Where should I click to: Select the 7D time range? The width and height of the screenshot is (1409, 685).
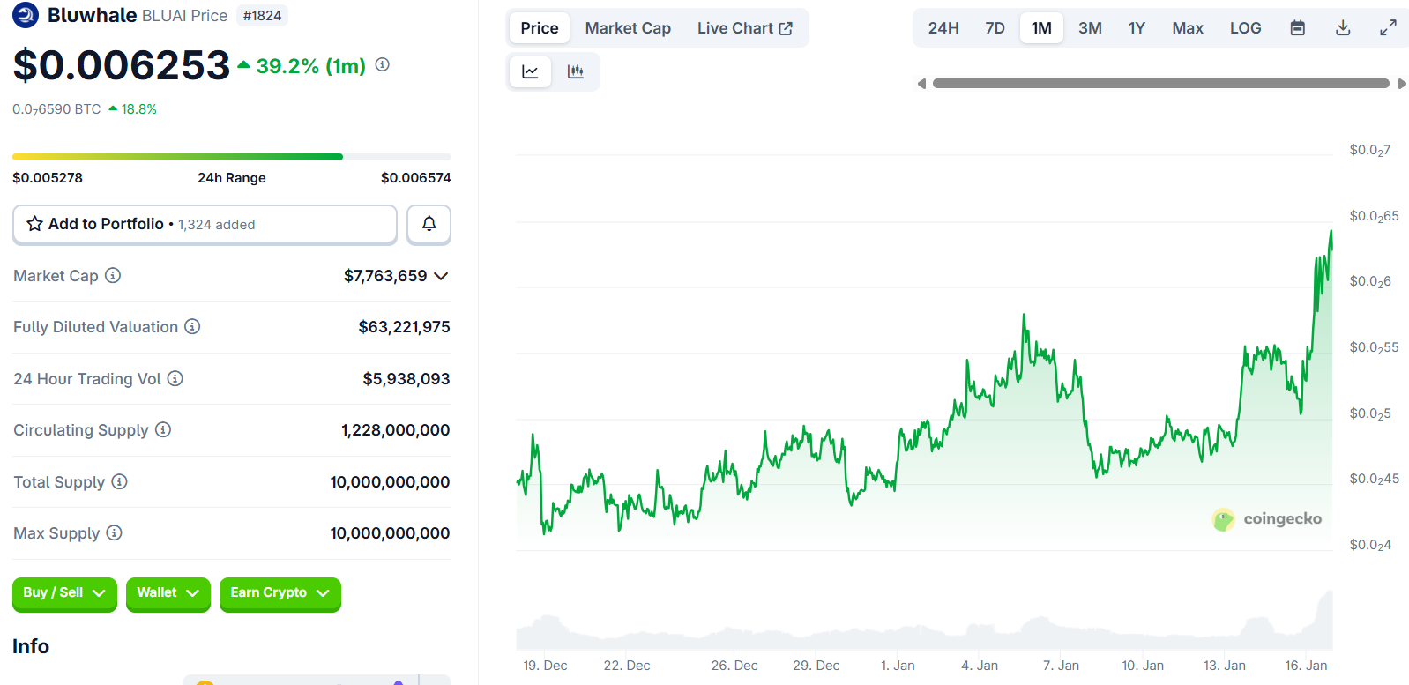click(995, 28)
